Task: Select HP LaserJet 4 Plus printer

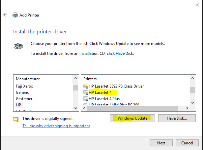Action: 104,99
